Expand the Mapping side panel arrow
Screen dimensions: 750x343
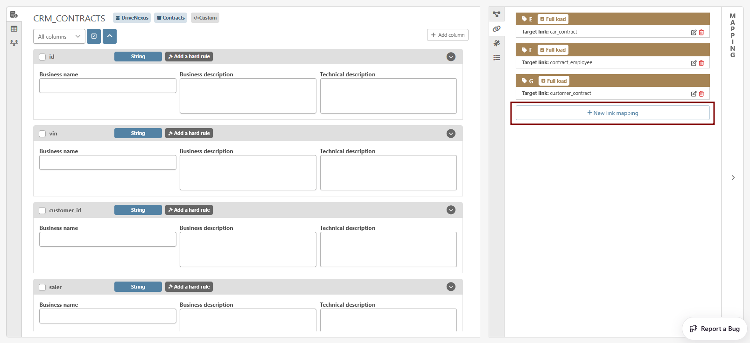733,177
